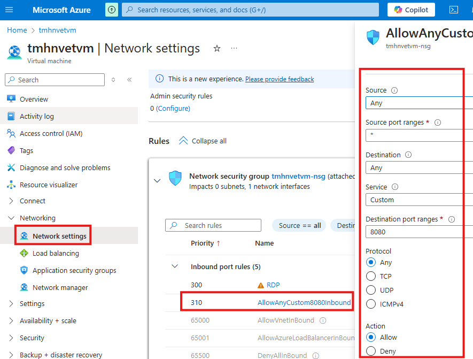Select the ICMPv4 protocol radio button
This screenshot has height=359, width=473.
(371, 304)
